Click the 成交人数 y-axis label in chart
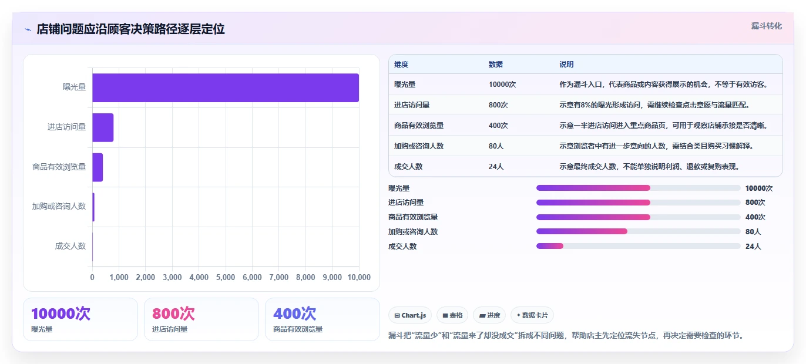Viewport: 806px width, 364px height. [70, 247]
